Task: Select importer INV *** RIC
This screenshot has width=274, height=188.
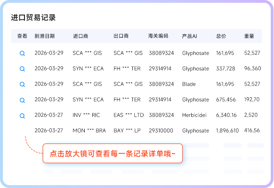Action: (86, 115)
